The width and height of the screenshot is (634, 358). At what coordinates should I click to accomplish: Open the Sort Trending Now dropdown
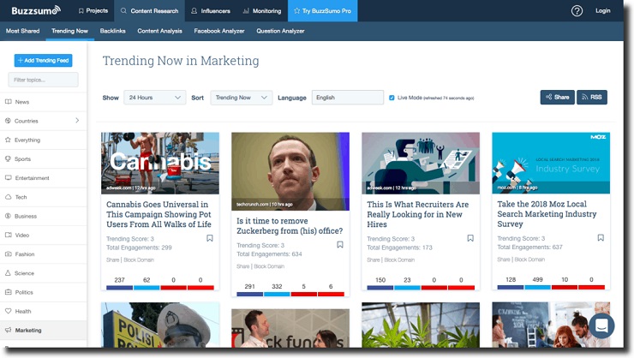tap(242, 98)
